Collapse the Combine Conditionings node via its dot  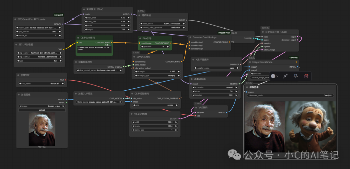191,37
